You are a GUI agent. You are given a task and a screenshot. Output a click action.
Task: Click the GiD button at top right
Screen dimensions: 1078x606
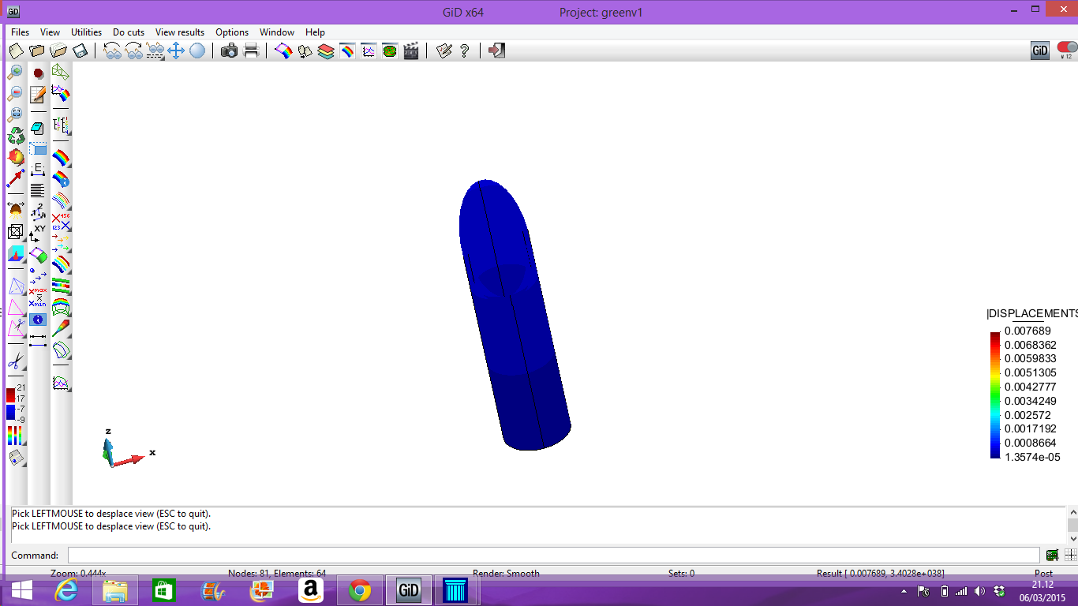[x=1039, y=51]
